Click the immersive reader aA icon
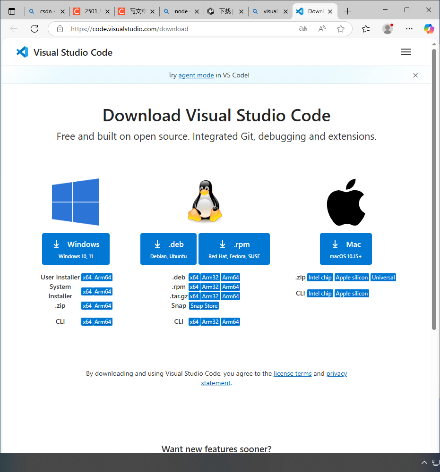440x472 pixels. pos(302,29)
